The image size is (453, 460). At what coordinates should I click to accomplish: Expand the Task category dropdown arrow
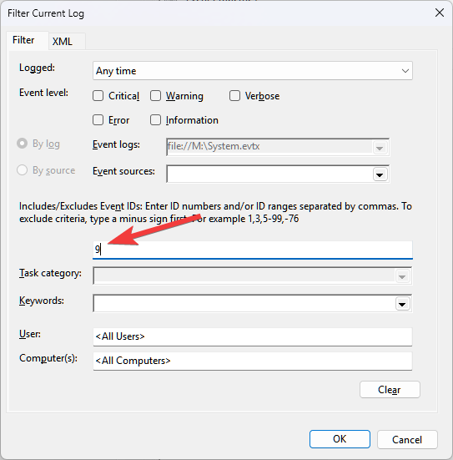[402, 276]
